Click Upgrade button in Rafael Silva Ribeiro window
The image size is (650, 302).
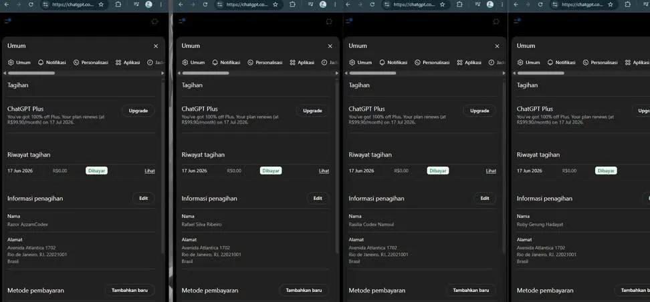(312, 111)
